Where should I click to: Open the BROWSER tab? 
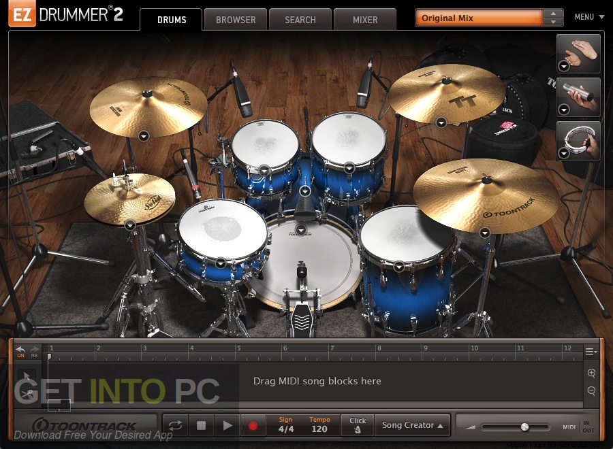236,20
